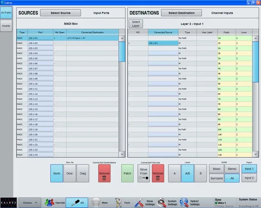
Task: Switch to Input 1
Action: pos(249,169)
